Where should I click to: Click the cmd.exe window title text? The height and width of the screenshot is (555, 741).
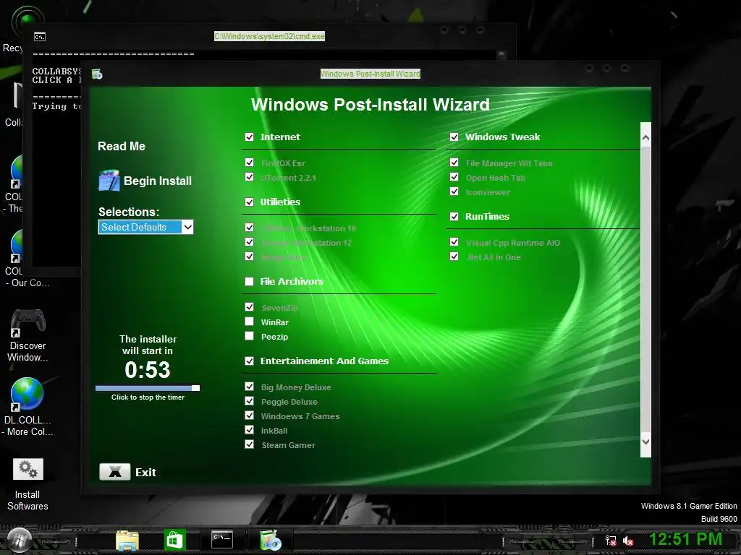pyautogui.click(x=269, y=36)
